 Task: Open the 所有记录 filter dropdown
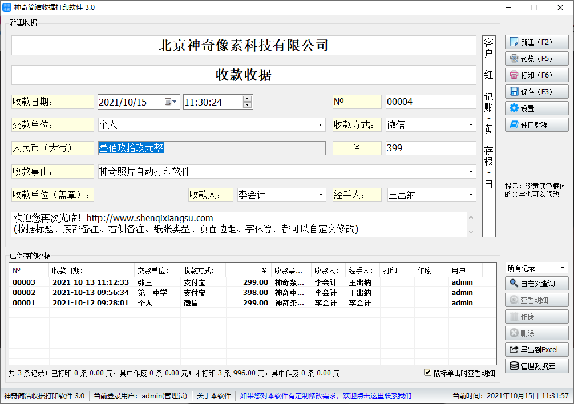point(563,268)
